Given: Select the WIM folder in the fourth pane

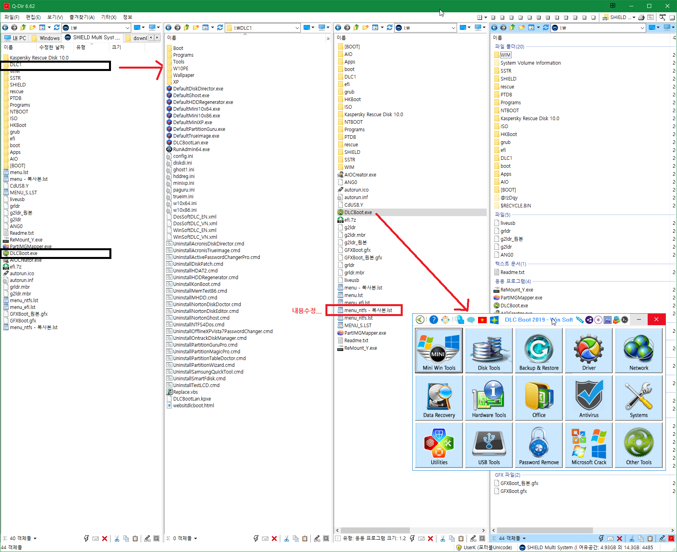Looking at the screenshot, I should point(505,55).
